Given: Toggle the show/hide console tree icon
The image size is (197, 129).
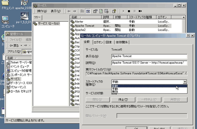Looking at the screenshot, I should (x=88, y=11).
